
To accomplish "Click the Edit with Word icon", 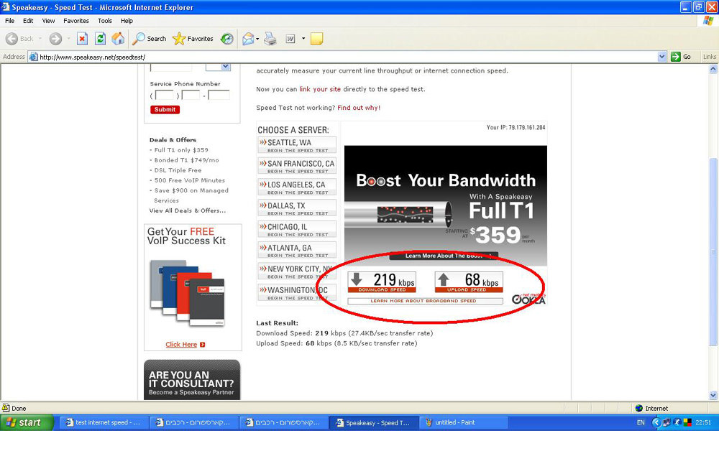I will tap(290, 39).
